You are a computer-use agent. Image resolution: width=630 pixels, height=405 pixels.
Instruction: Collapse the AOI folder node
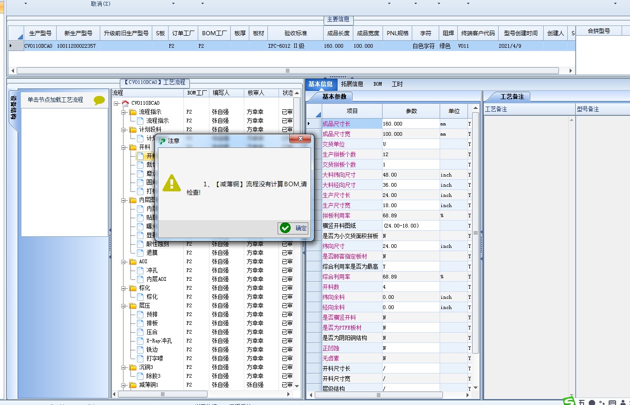click(124, 261)
